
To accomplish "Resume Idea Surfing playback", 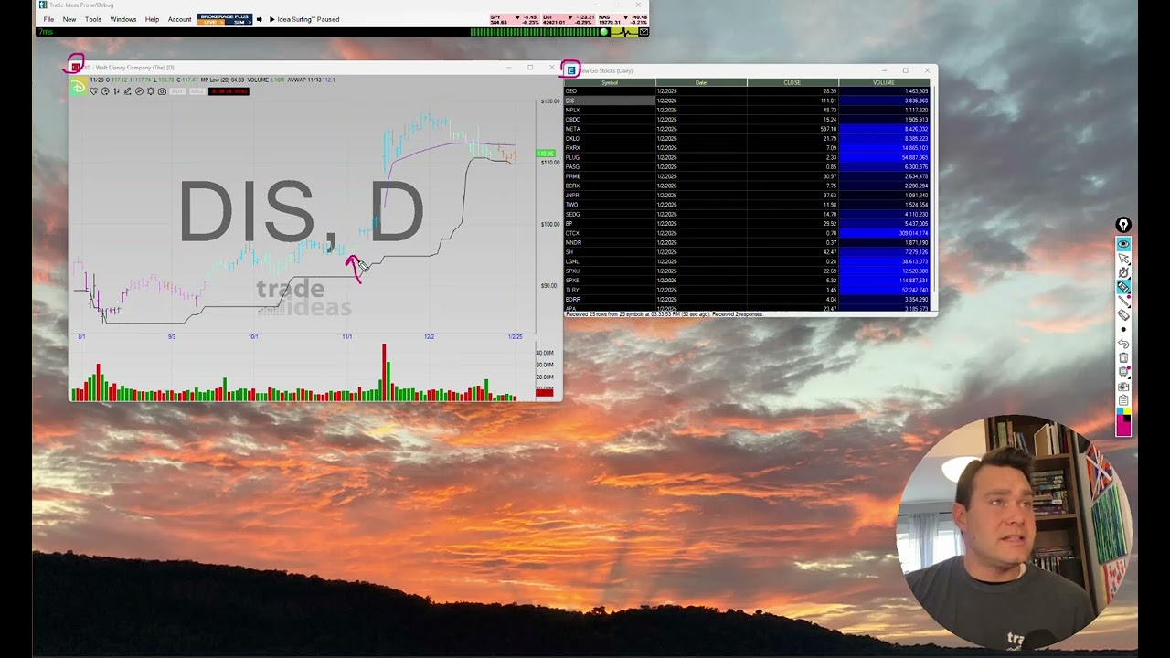I will [272, 19].
